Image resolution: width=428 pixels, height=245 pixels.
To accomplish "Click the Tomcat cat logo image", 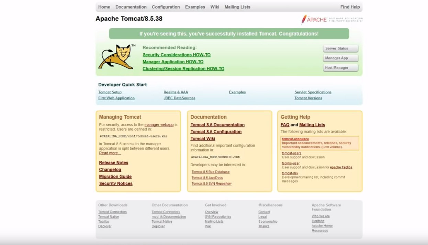I will pos(117,57).
